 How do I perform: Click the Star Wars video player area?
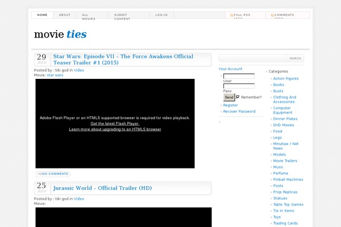click(115, 123)
